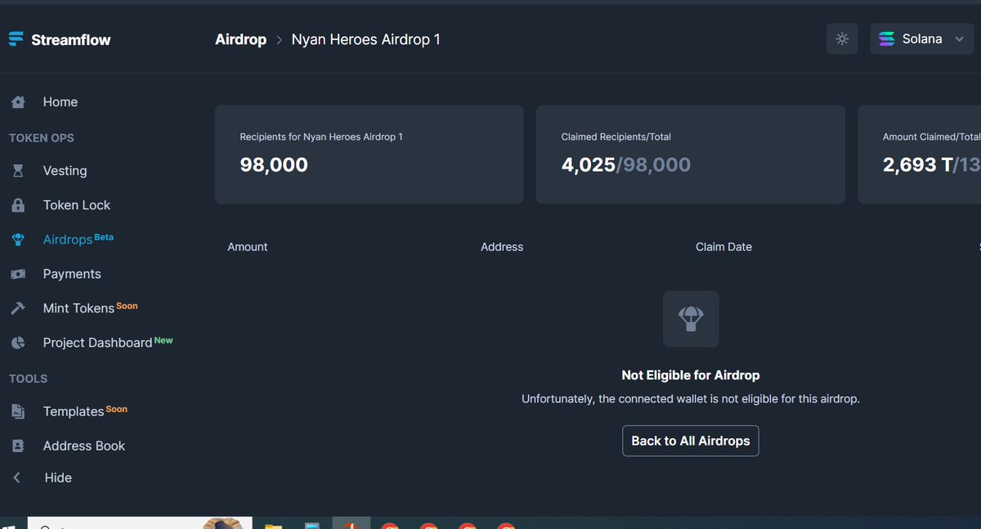The width and height of the screenshot is (981, 529).
Task: Click the Claim Date column header
Action: [723, 247]
